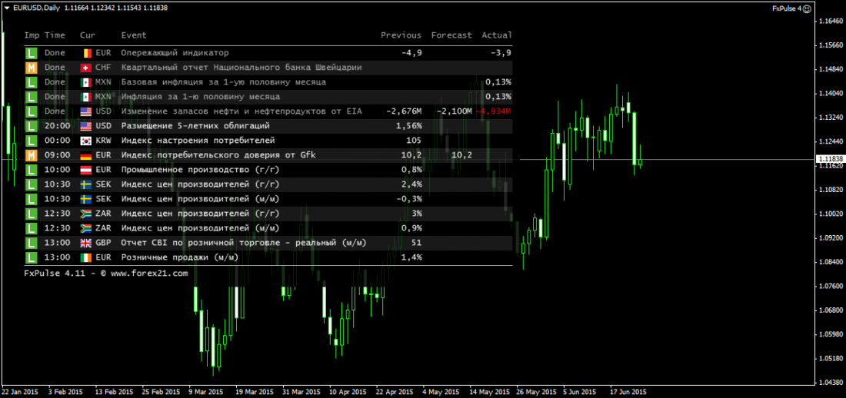
Task: Click the orange M icon on 09:00 Gfk row
Action: point(32,155)
